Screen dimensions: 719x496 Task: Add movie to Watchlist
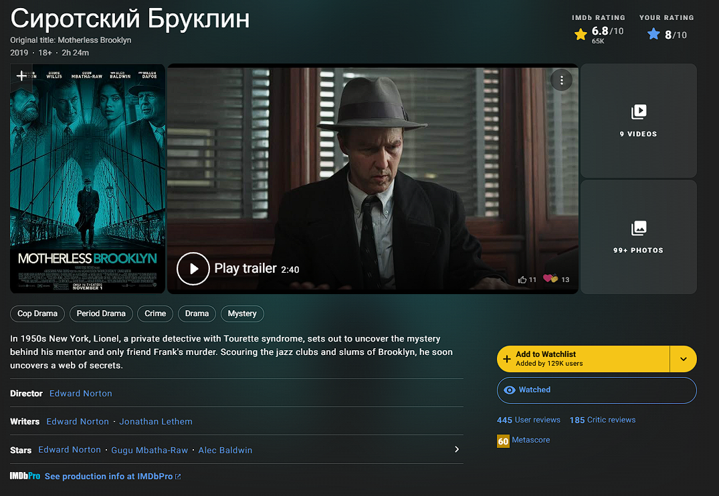click(x=583, y=358)
